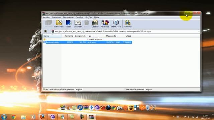Click the key icon in the status bar
Image resolution: width=214 pixels, height=120 pixels.
click(x=47, y=89)
